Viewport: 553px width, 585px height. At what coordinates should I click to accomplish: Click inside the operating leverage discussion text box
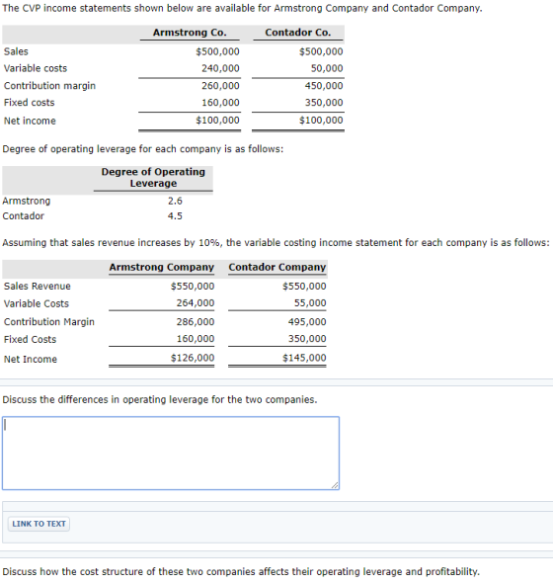[x=171, y=453]
